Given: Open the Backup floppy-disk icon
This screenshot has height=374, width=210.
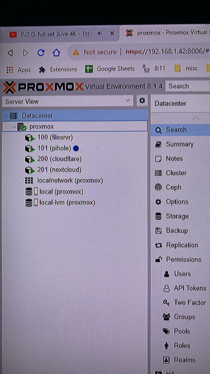Looking at the screenshot, I should (158, 230).
